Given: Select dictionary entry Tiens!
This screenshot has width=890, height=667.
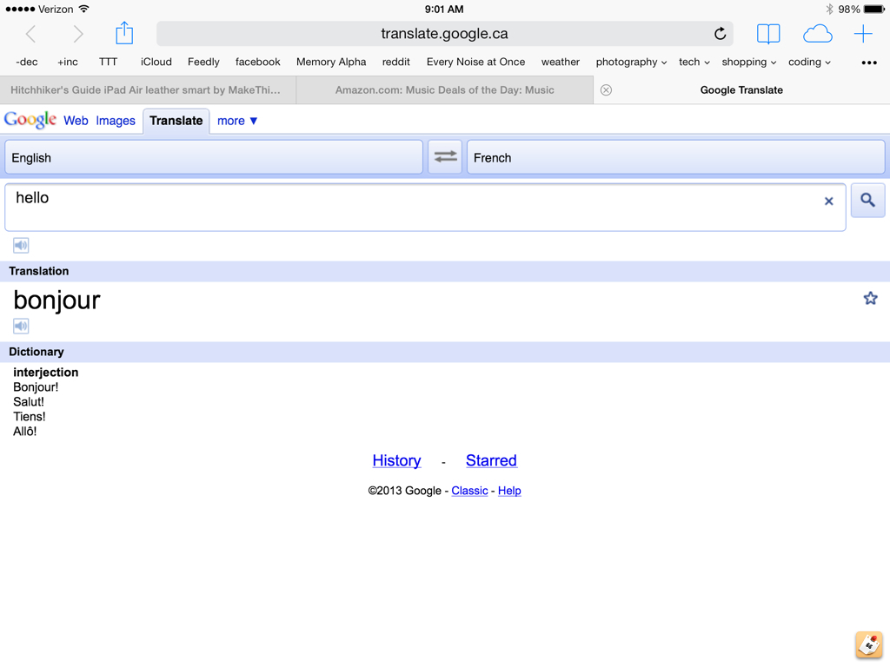Looking at the screenshot, I should (x=29, y=416).
